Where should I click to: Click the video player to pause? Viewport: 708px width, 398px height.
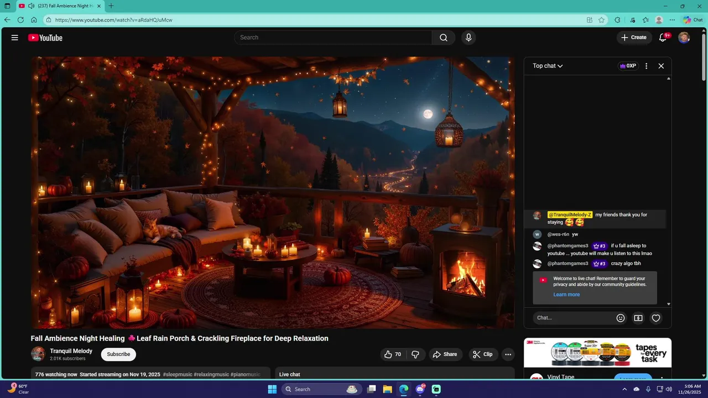(x=273, y=192)
